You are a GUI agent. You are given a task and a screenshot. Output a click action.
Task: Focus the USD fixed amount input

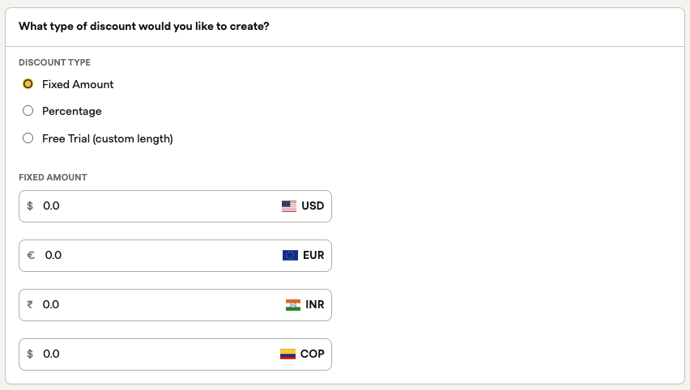click(154, 206)
